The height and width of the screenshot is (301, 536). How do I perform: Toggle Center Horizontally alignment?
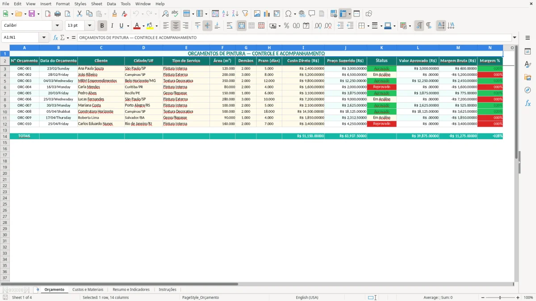[176, 26]
